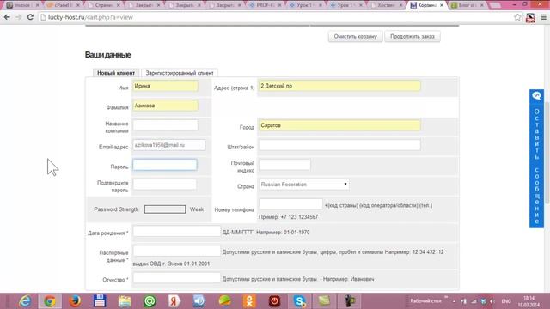Click the Город field containing Саратов

(x=339, y=125)
